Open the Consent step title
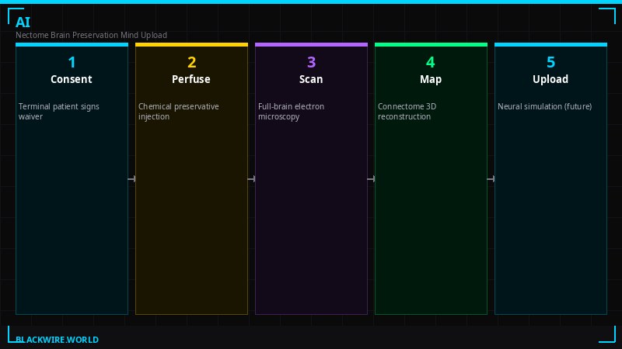 72,79
